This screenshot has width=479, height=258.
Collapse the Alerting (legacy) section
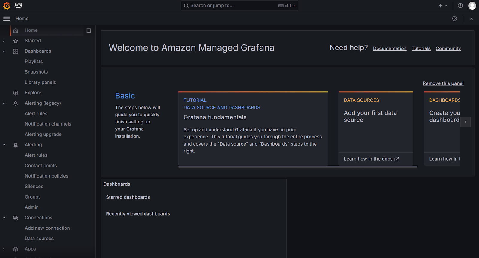coord(4,103)
